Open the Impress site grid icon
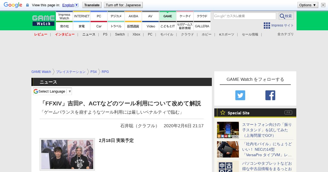328x172 pixels. 267,25
